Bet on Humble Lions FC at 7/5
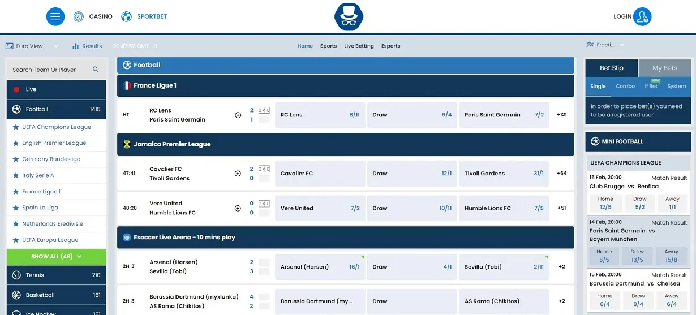This screenshot has height=315, width=696. point(504,208)
